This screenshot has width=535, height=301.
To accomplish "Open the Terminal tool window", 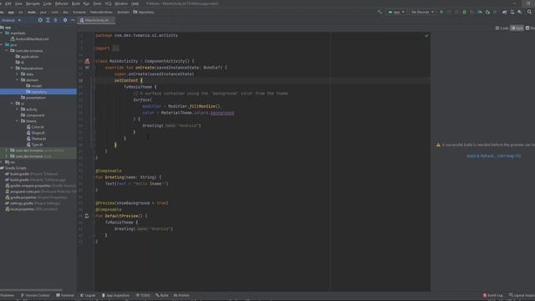I will click(x=65, y=295).
